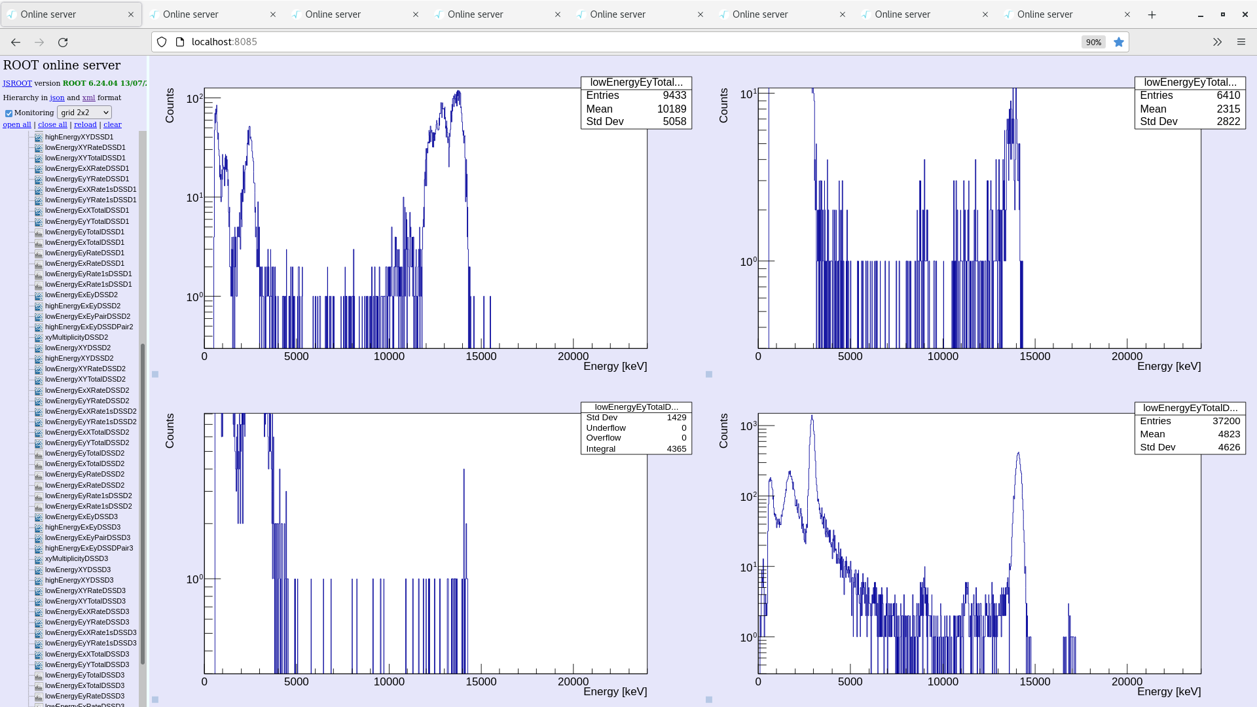Open the grid 2x2 layout dropdown
This screenshot has height=707, width=1257.
[84, 113]
